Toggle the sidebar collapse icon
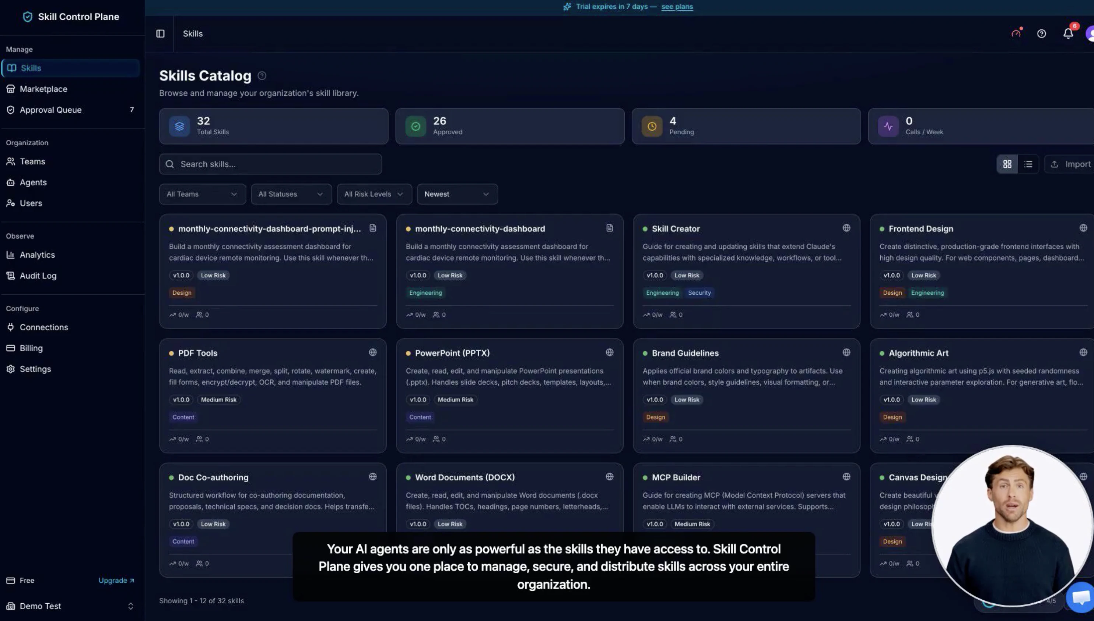Screen dimensions: 1094x621 tap(160, 34)
